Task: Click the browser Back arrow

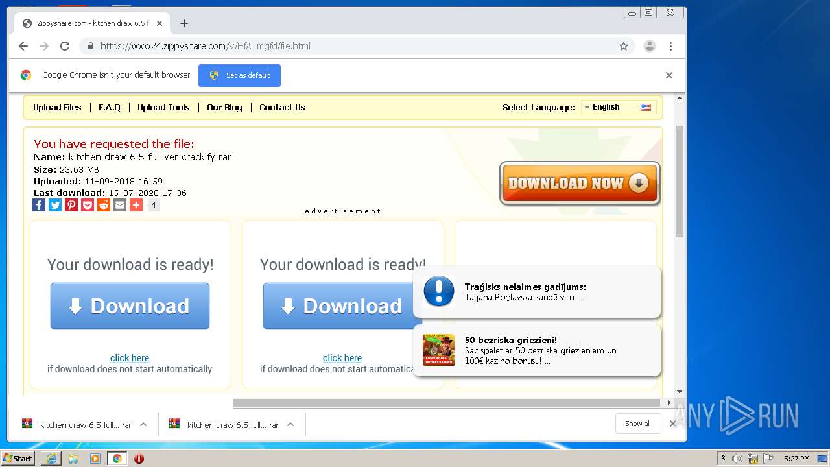Action: pyautogui.click(x=23, y=46)
